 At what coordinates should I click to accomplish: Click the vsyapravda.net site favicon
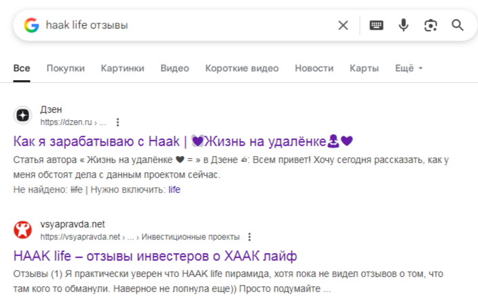click(22, 230)
